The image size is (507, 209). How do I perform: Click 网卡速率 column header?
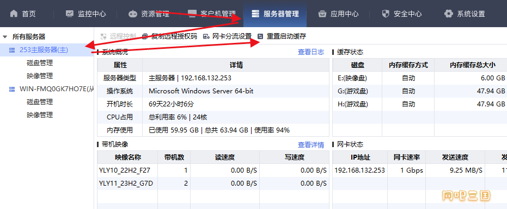(407, 157)
